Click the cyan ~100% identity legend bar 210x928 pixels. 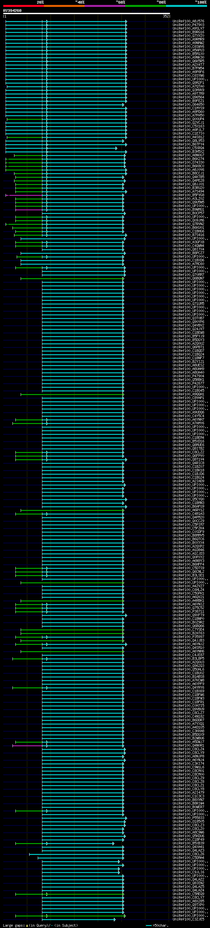(186, 6)
